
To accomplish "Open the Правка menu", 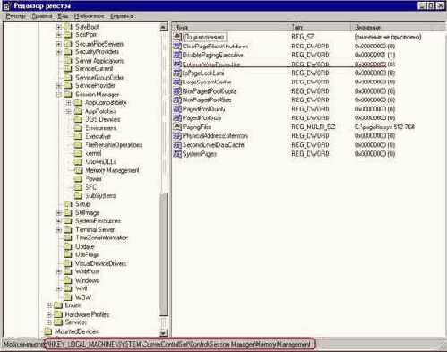I will click(42, 16).
